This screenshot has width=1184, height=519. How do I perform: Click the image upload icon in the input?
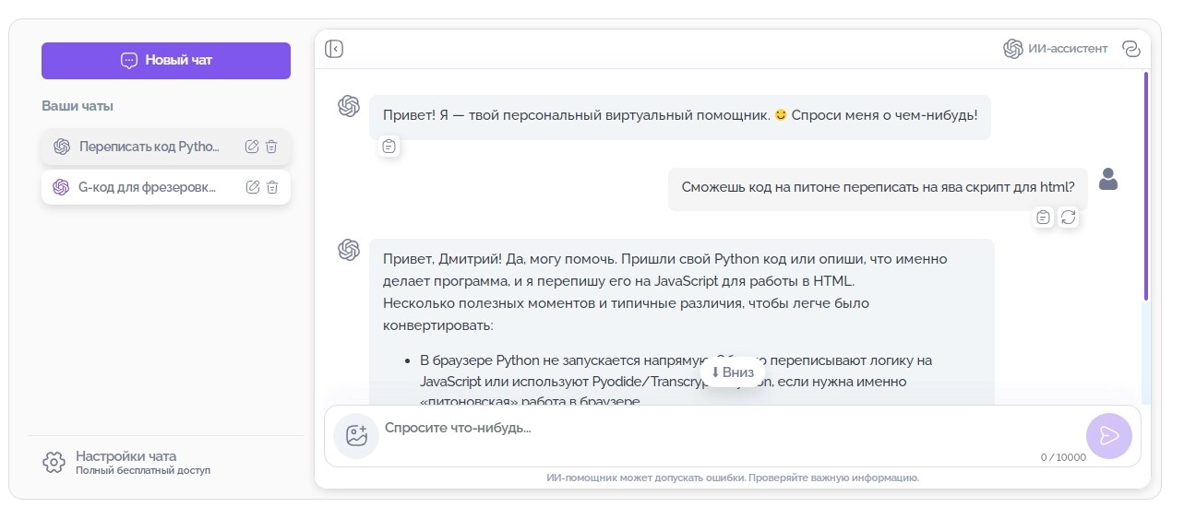pos(356,436)
